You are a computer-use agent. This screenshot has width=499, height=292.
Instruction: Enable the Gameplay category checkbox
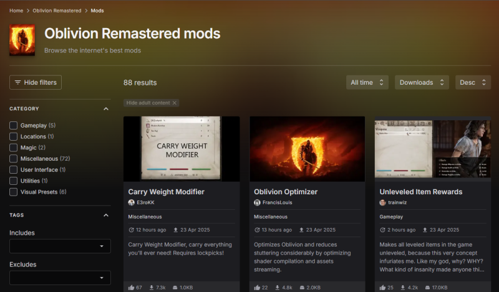[14, 125]
